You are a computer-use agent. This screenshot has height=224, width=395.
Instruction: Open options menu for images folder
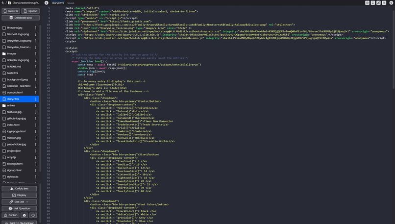click(x=36, y=53)
